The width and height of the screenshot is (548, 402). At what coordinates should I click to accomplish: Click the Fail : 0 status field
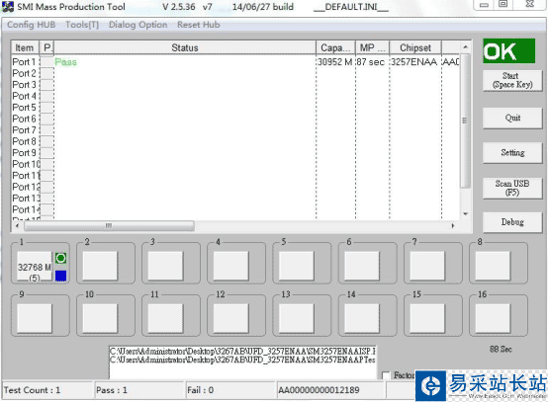pos(230,390)
